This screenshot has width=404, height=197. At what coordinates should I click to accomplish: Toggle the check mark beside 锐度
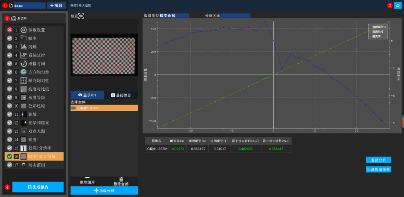(x=10, y=140)
